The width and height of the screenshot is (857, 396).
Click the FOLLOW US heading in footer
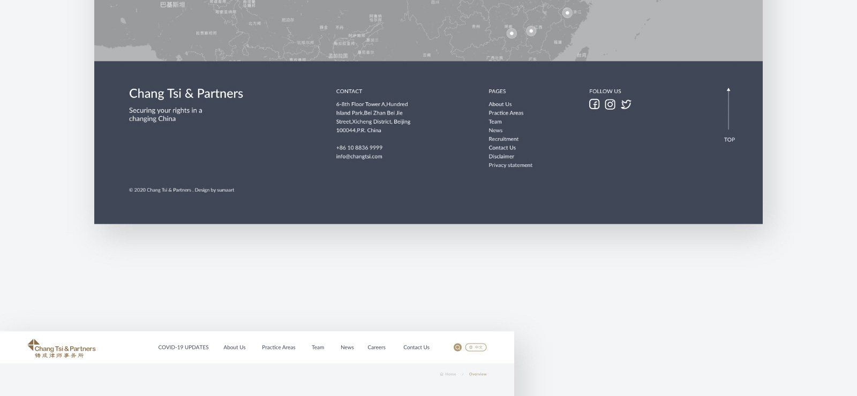point(605,92)
